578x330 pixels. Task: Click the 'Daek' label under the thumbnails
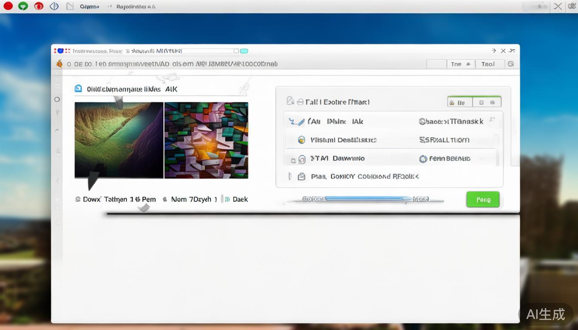click(x=240, y=199)
